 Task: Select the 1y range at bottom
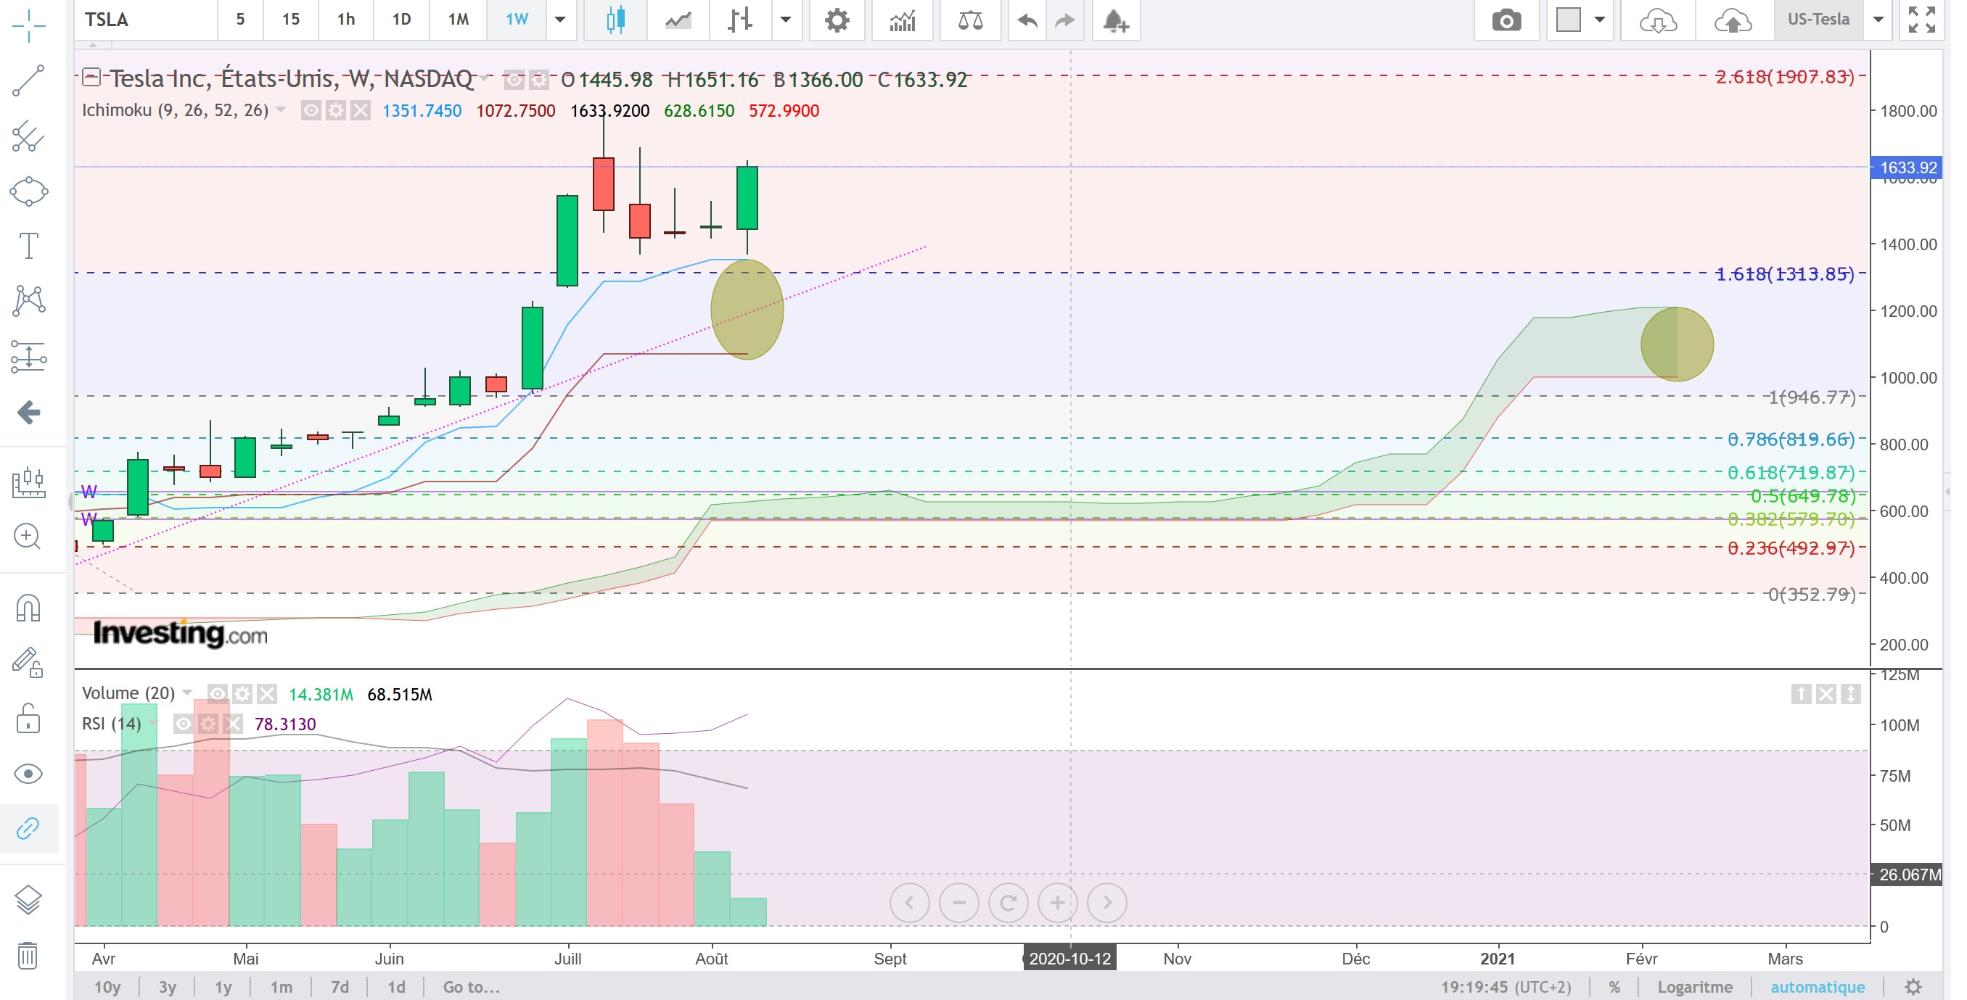tap(222, 987)
